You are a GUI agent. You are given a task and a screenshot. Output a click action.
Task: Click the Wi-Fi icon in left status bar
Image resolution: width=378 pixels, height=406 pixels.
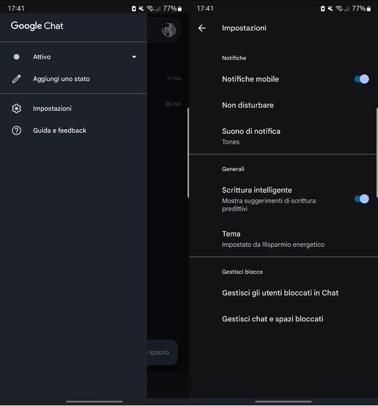coord(150,9)
